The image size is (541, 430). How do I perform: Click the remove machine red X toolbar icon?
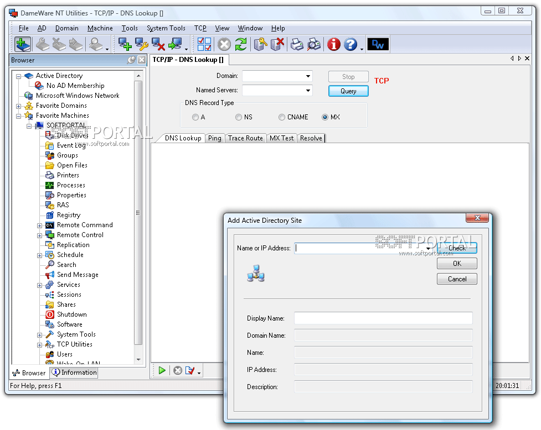[x=158, y=44]
